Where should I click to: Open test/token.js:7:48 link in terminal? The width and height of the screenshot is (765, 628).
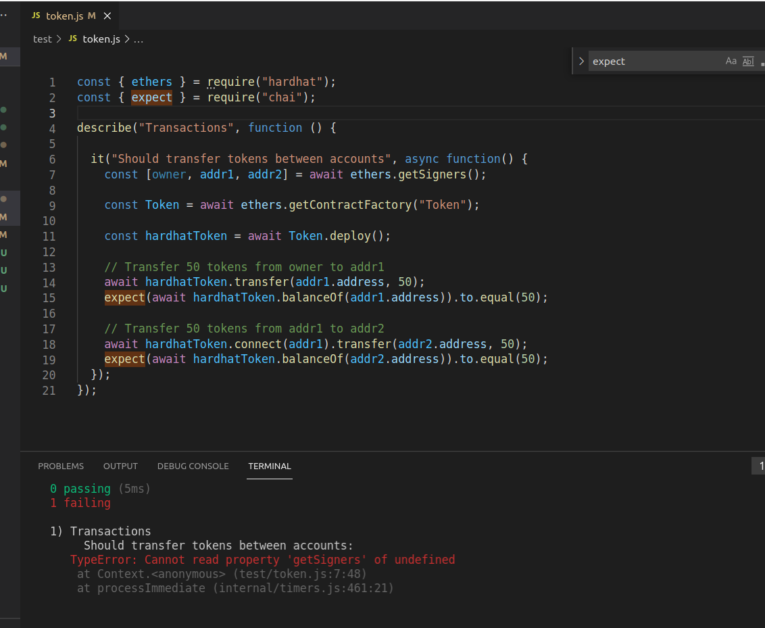299,574
